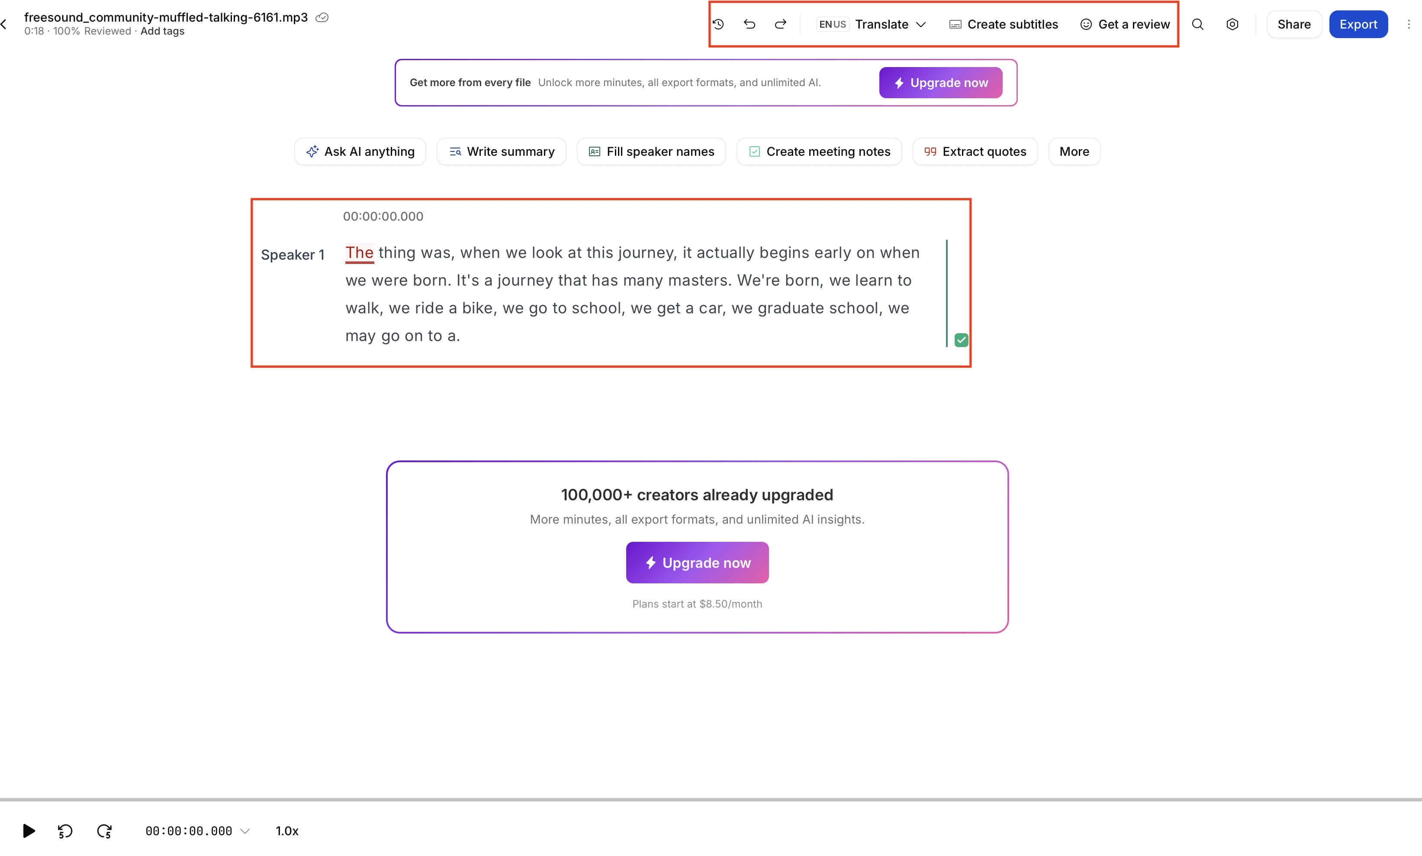Screen dimensions: 1422x856
Task: Click Upgrade now in creators card
Action: (x=697, y=563)
